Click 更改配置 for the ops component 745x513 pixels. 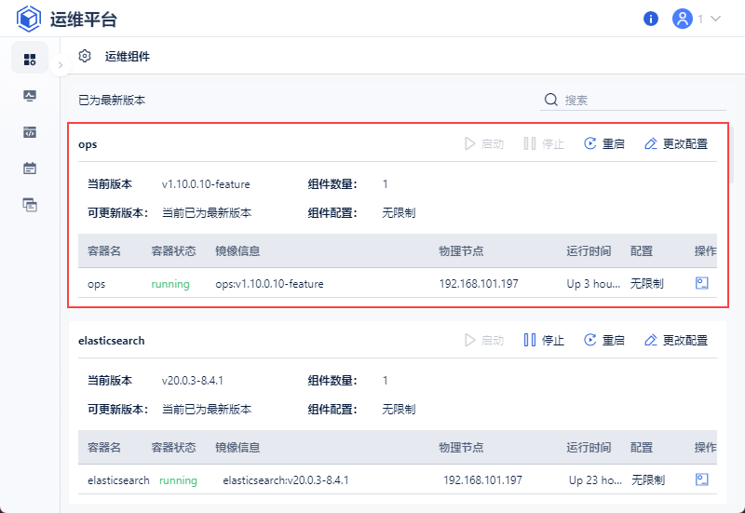pyautogui.click(x=675, y=143)
